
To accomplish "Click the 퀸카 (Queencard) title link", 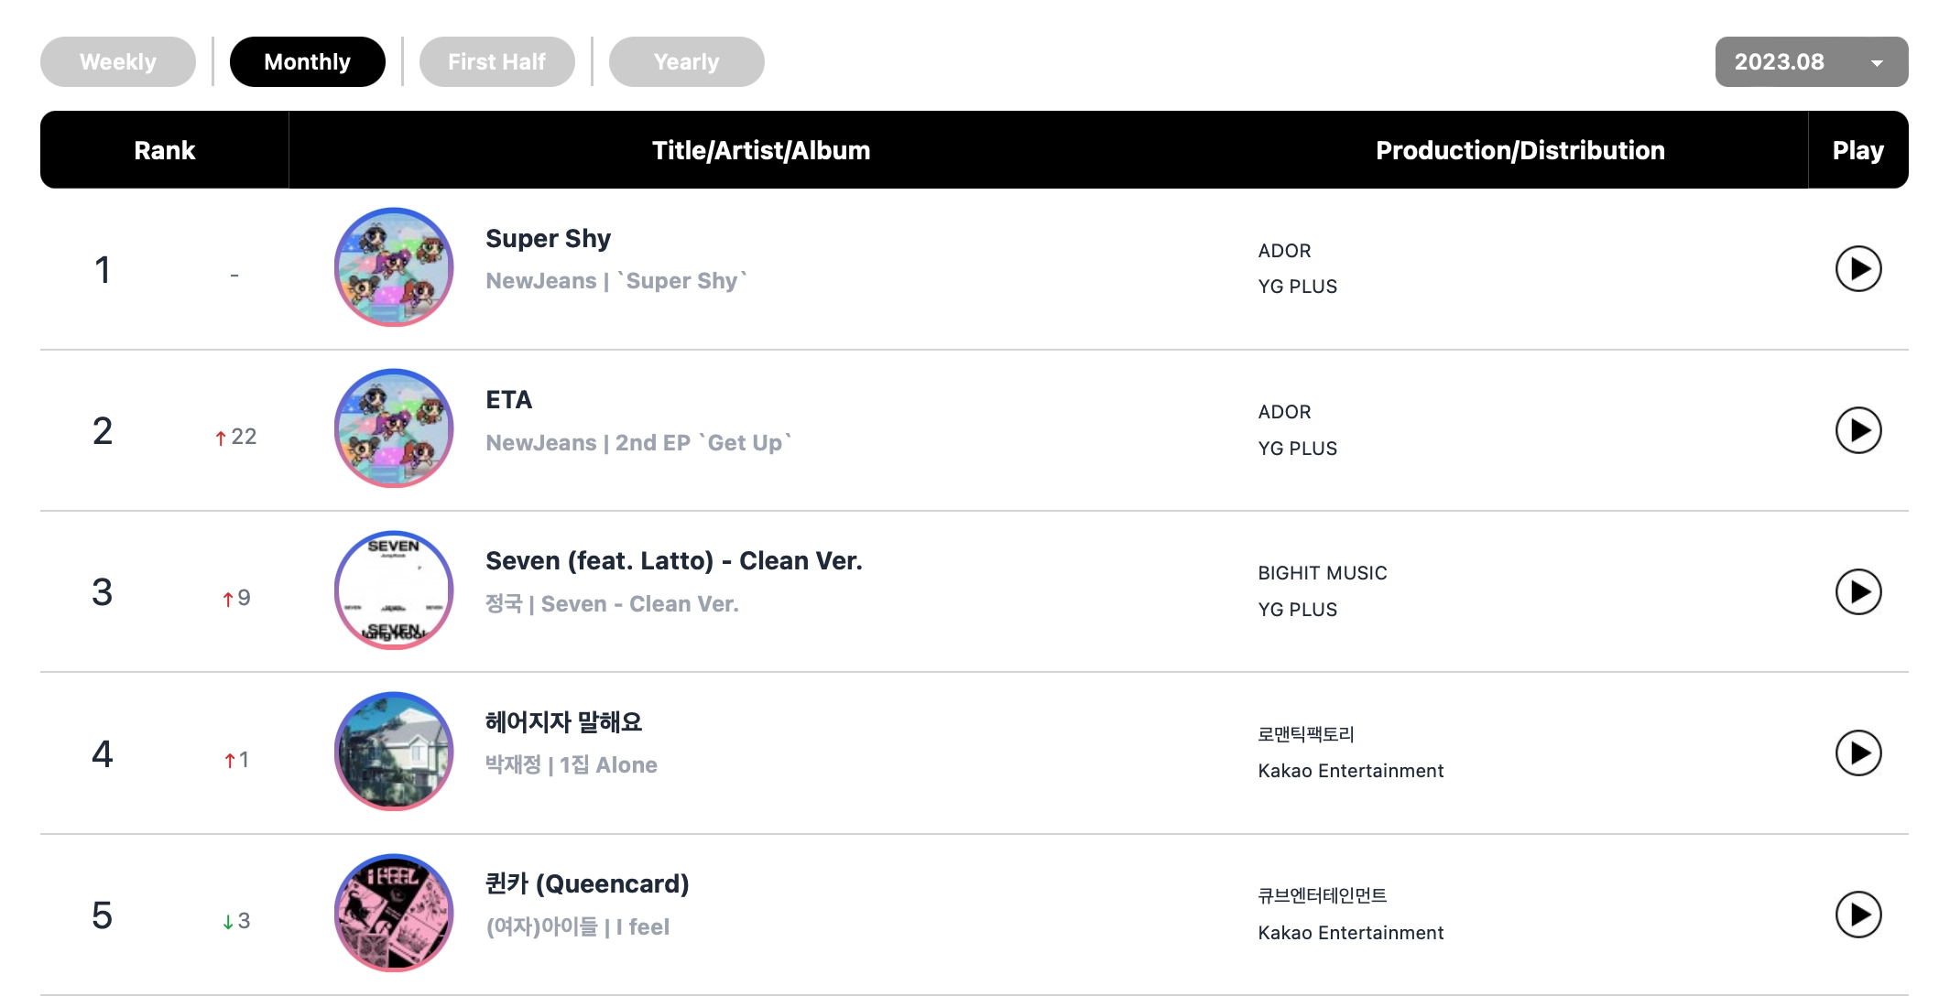I will pyautogui.click(x=587, y=883).
